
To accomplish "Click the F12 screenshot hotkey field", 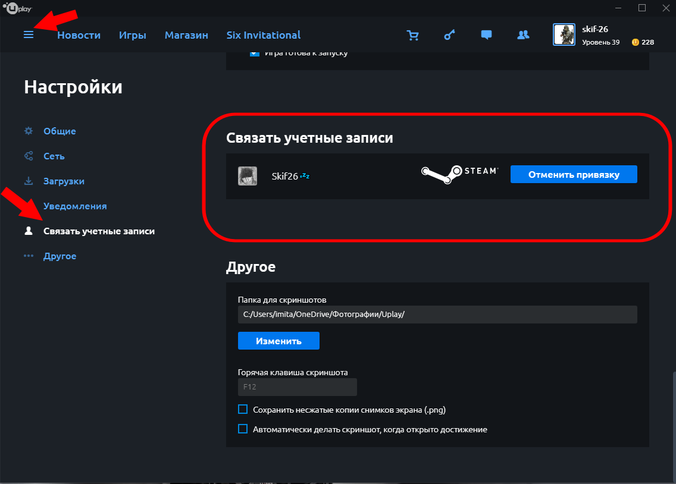I will tap(298, 386).
